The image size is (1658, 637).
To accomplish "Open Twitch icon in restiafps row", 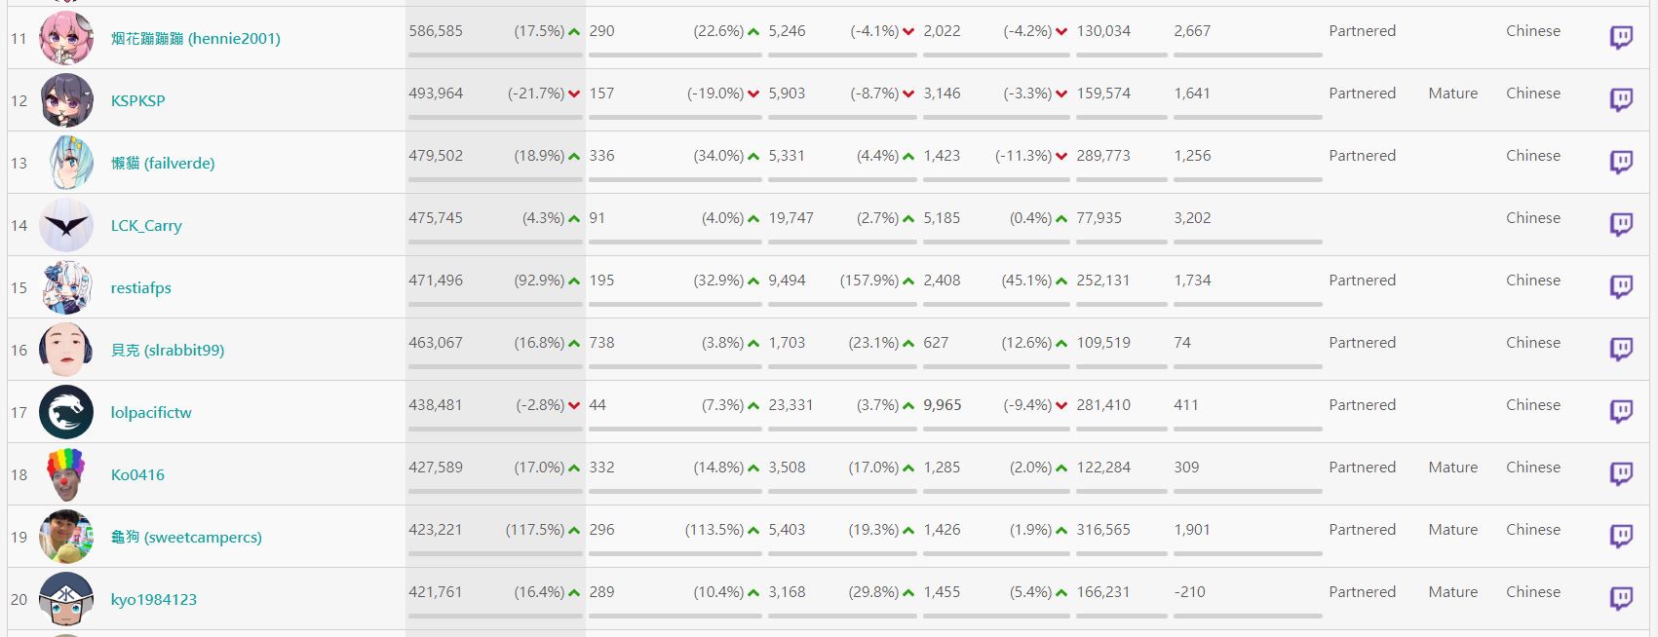I will pos(1621,287).
